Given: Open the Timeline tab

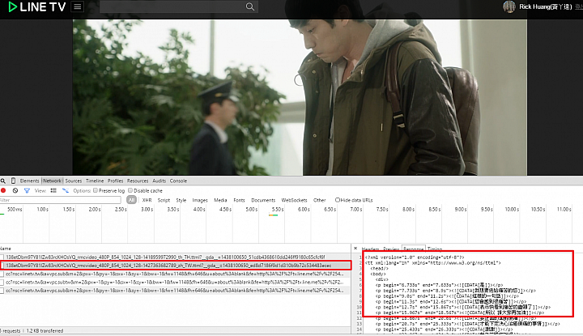Looking at the screenshot, I should 95,181.
